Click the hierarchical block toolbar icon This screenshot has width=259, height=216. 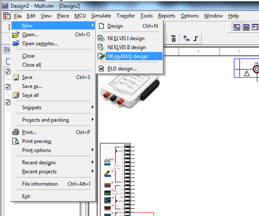[x=187, y=38]
